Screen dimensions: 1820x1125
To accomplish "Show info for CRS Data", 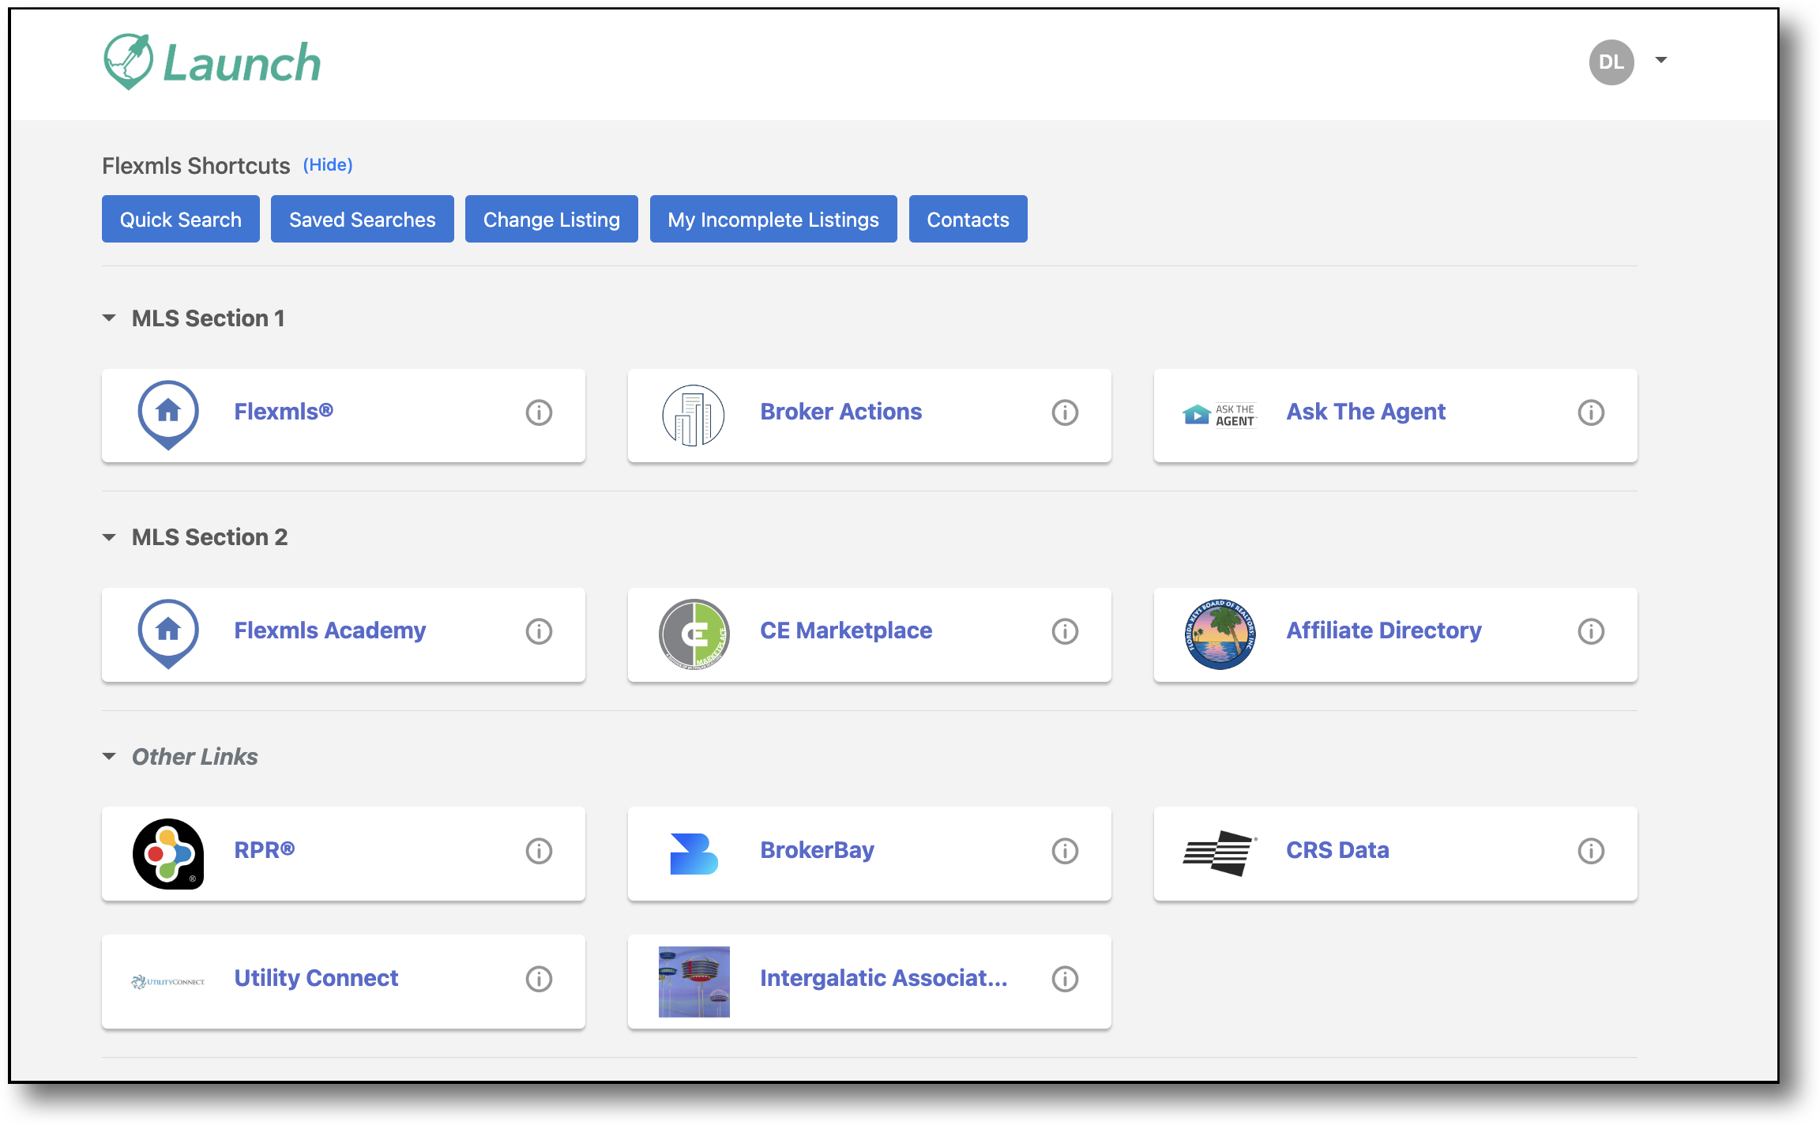I will pyautogui.click(x=1591, y=851).
